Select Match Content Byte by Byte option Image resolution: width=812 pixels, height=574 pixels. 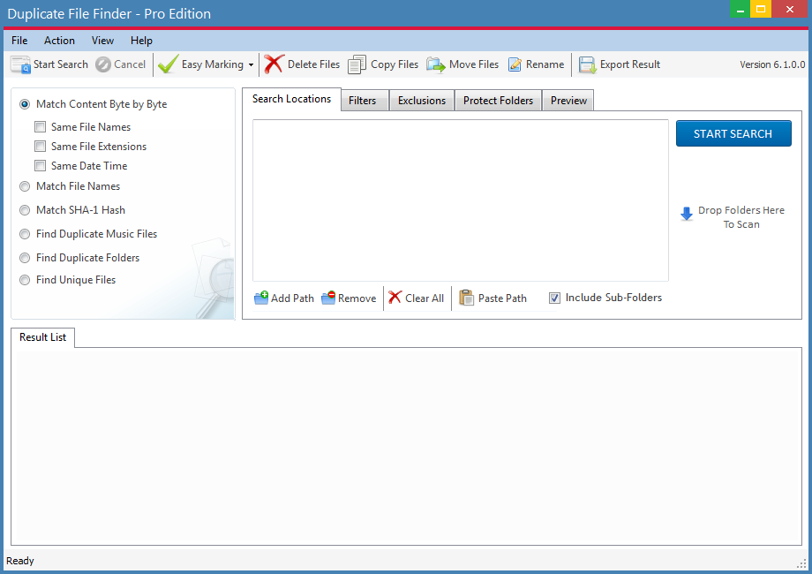click(25, 104)
